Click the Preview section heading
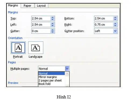 pos(13,83)
